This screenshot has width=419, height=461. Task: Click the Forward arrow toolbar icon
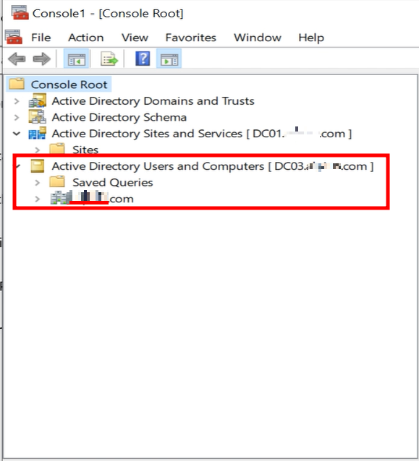tap(42, 59)
